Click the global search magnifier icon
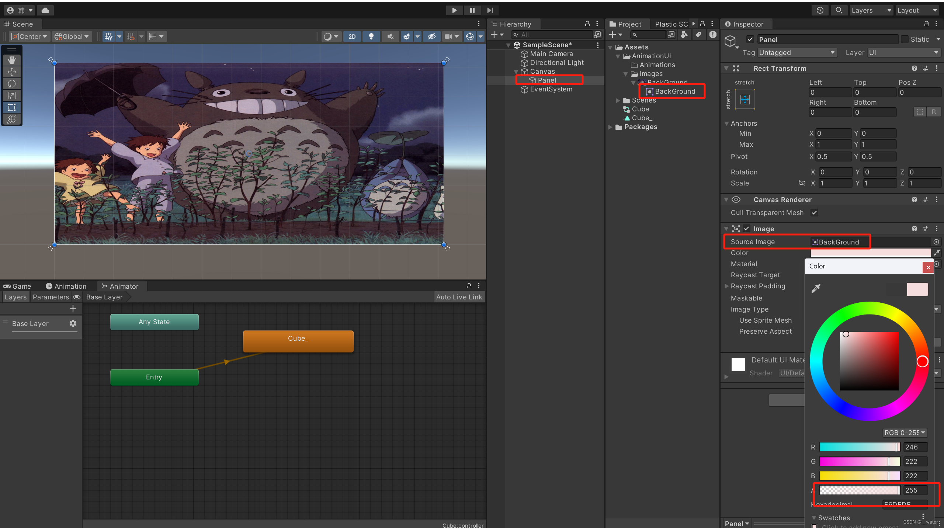This screenshot has width=944, height=528. point(839,10)
